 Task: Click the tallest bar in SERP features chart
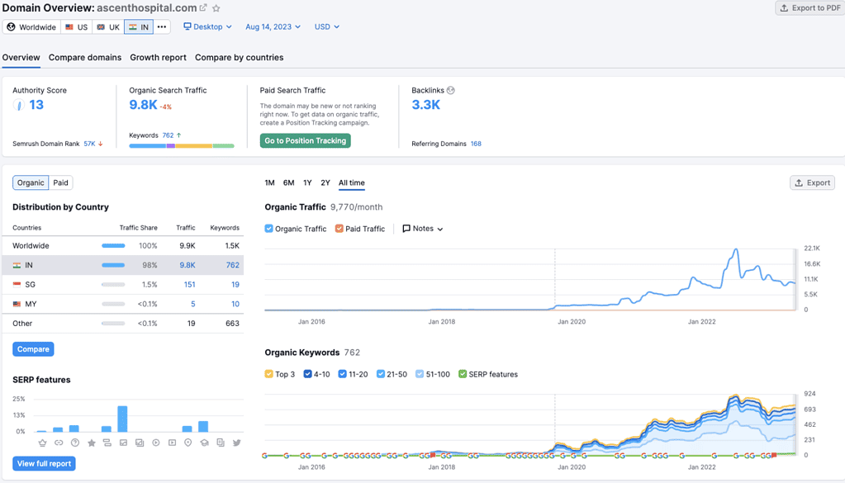(122, 419)
